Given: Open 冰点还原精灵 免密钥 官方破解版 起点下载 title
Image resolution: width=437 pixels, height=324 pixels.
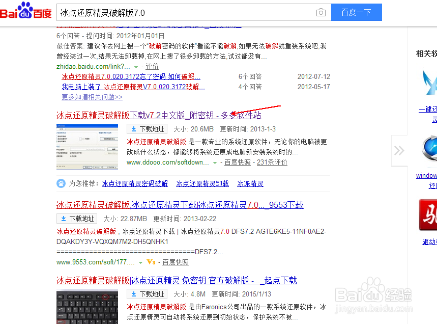Looking at the screenshot, I should click(x=177, y=280).
